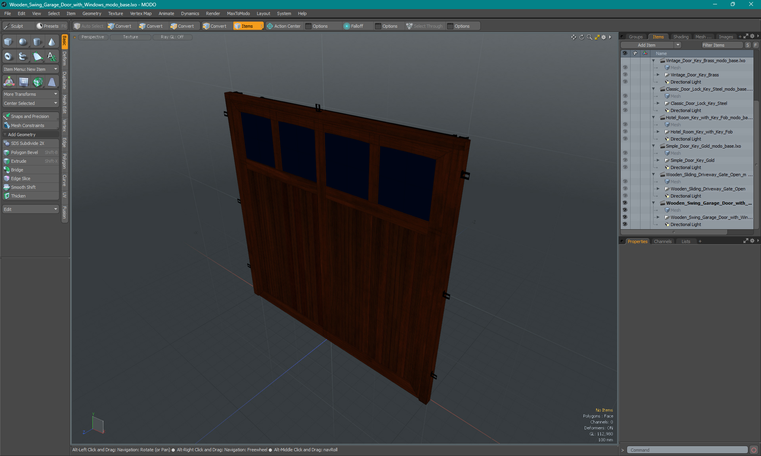Toggle visibility of Wooden_Sliding_Driveway_Gate_Open item

(625, 189)
